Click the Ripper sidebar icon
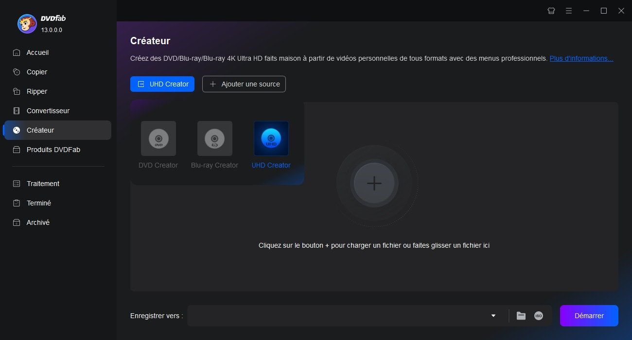The width and height of the screenshot is (632, 340). [x=17, y=91]
